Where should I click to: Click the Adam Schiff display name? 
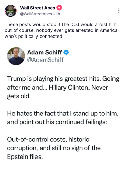(45, 52)
